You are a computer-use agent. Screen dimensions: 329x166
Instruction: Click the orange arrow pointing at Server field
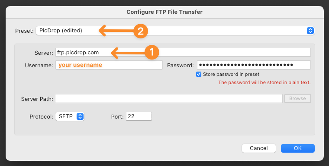(128, 53)
